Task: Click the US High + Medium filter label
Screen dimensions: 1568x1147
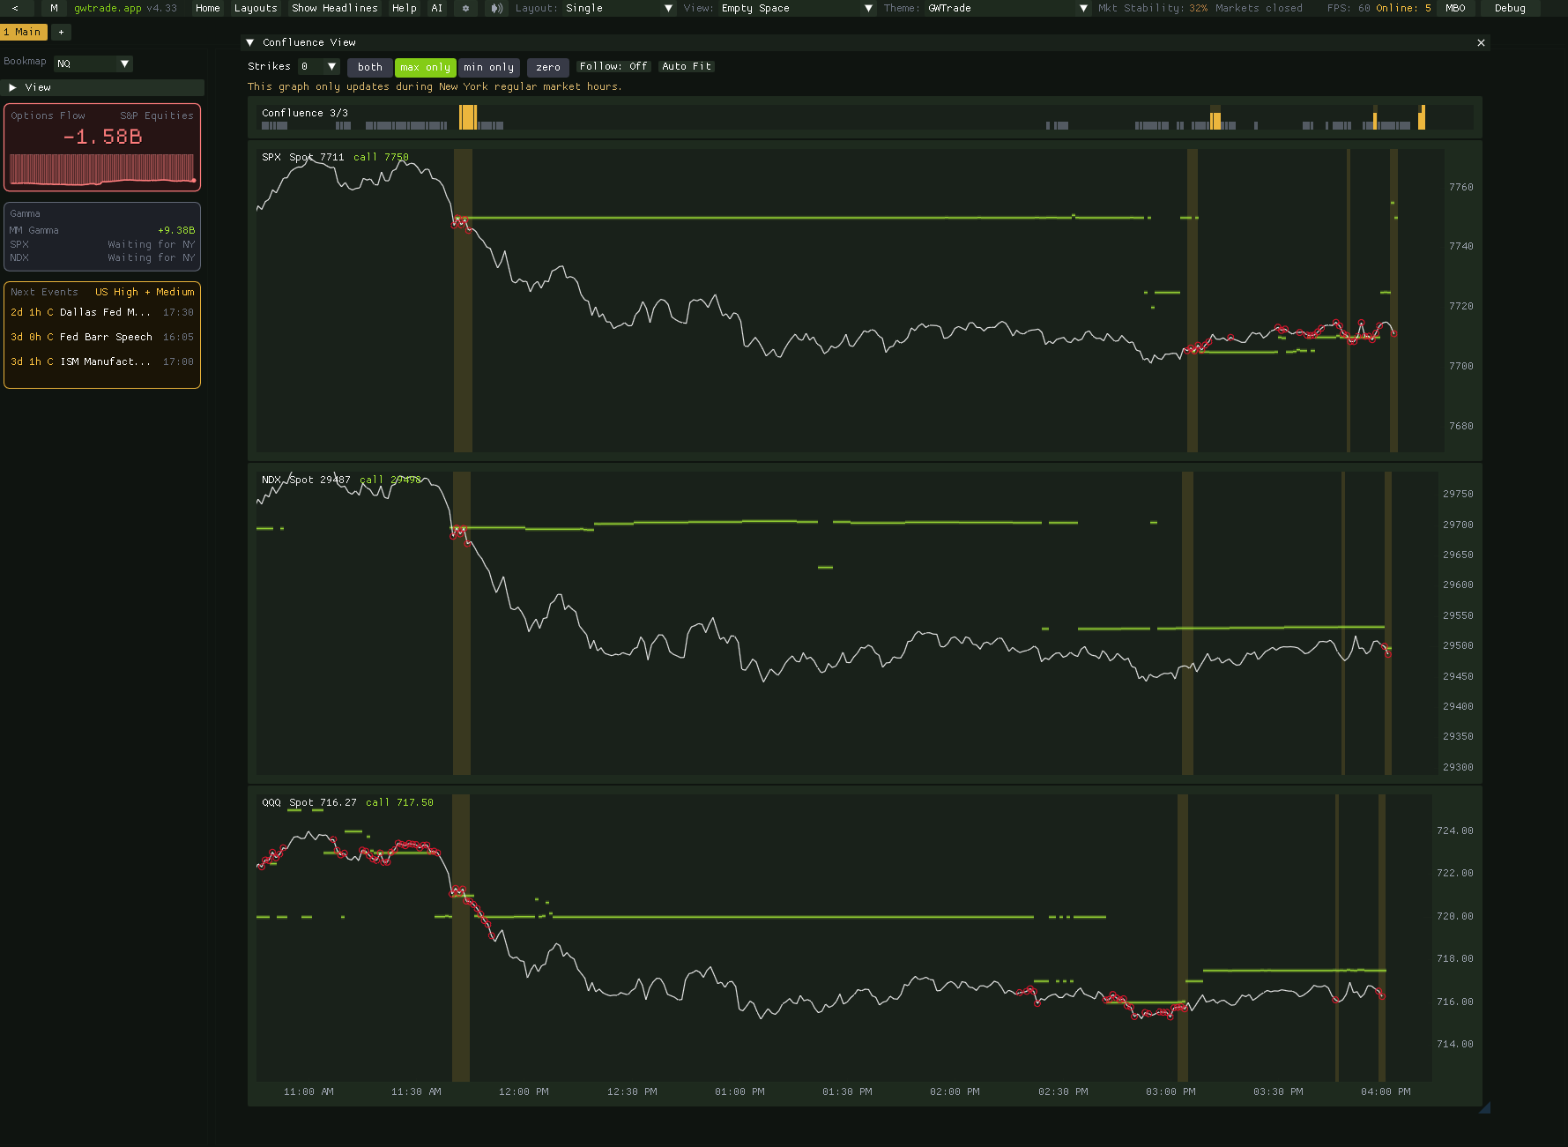Action: pyautogui.click(x=145, y=292)
